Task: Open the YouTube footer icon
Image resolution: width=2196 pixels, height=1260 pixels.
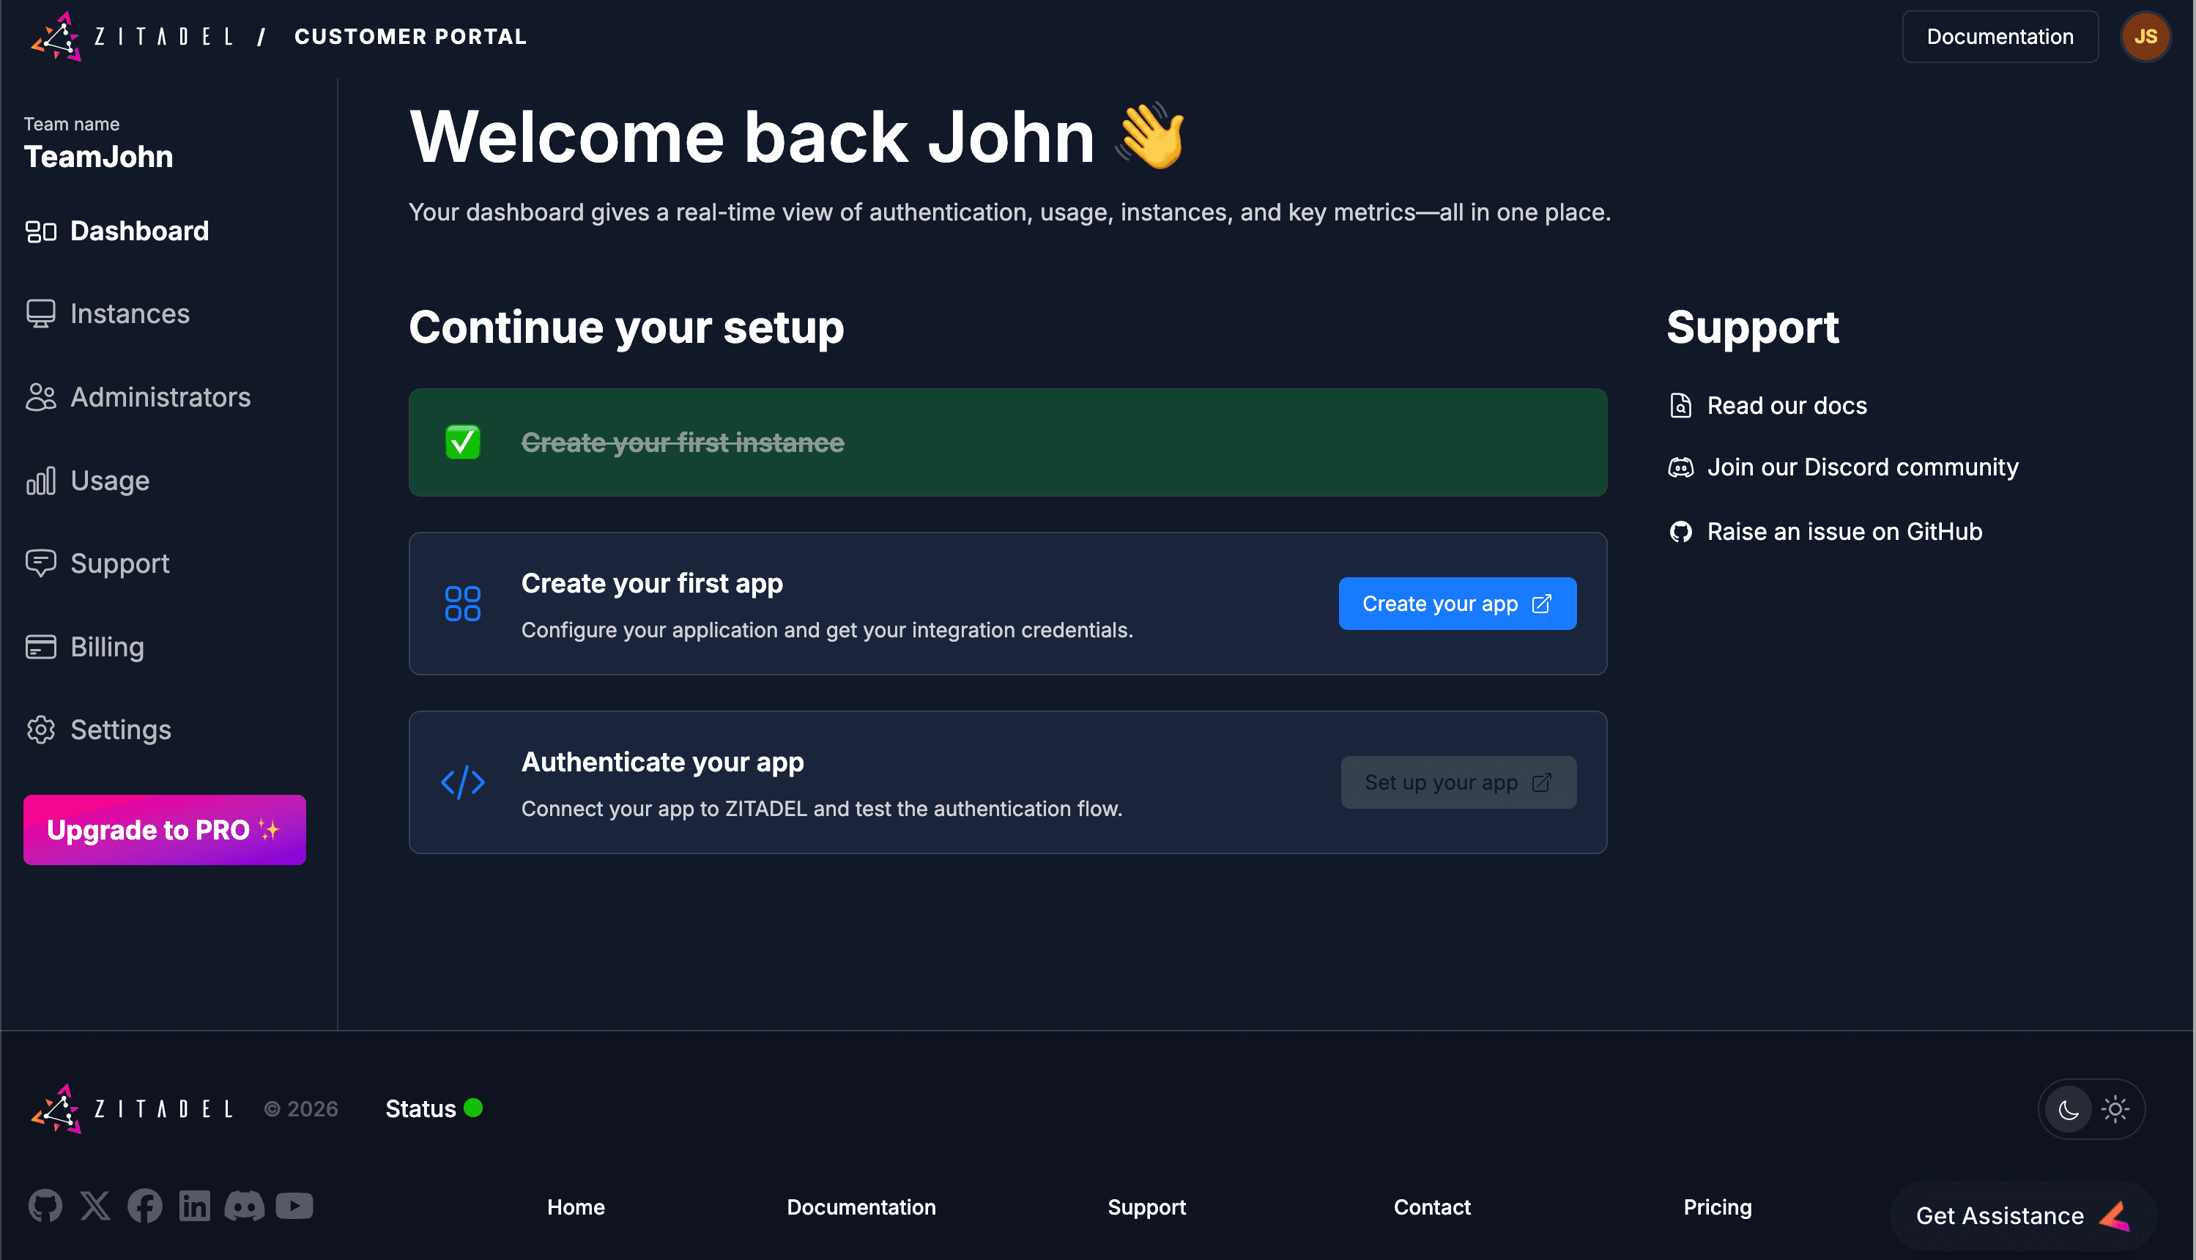Action: click(x=294, y=1206)
